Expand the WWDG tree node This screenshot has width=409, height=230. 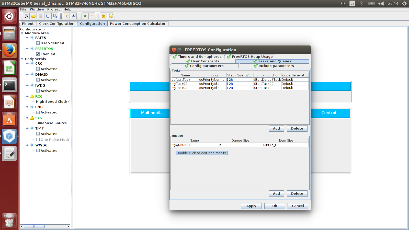27,145
